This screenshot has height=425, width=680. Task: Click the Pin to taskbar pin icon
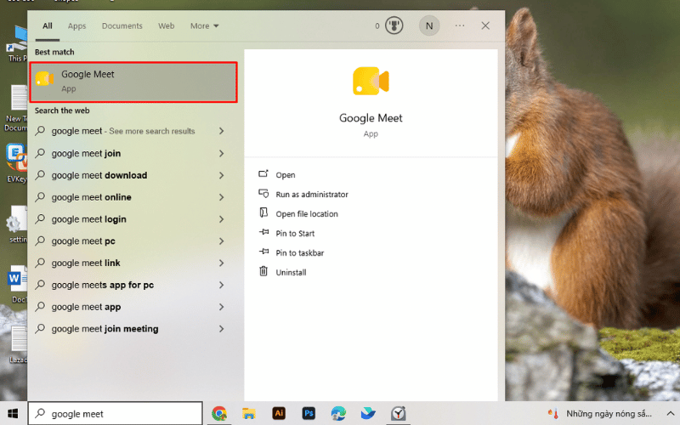263,252
